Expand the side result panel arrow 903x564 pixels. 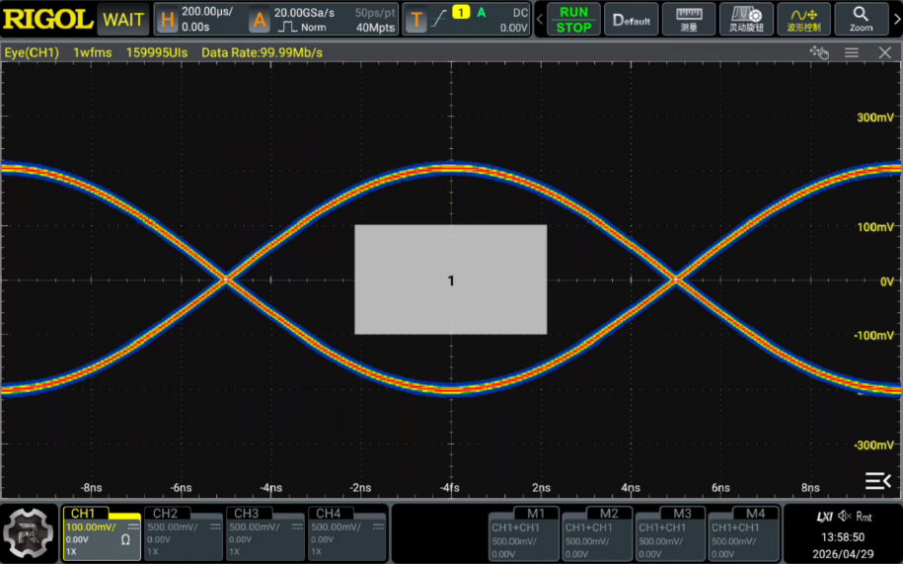(x=878, y=480)
